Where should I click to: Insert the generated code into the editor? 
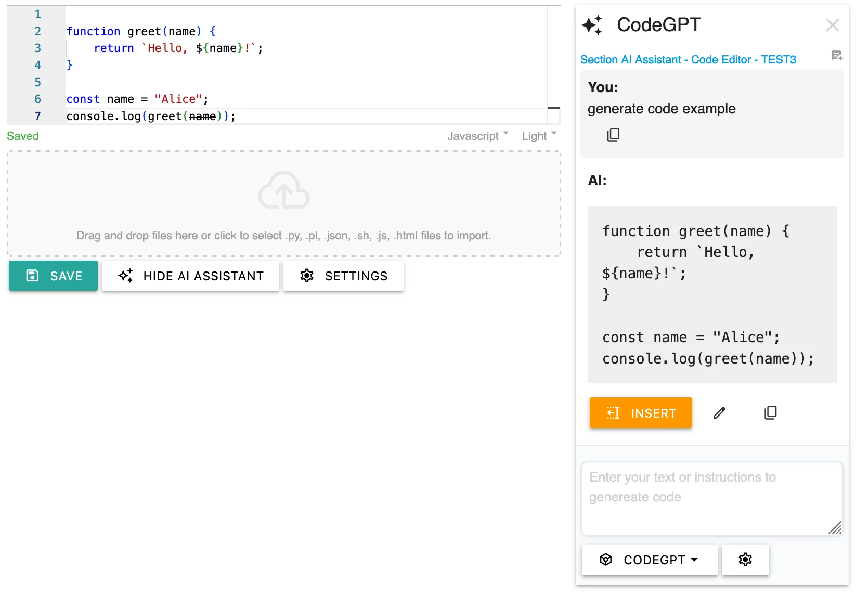(641, 412)
